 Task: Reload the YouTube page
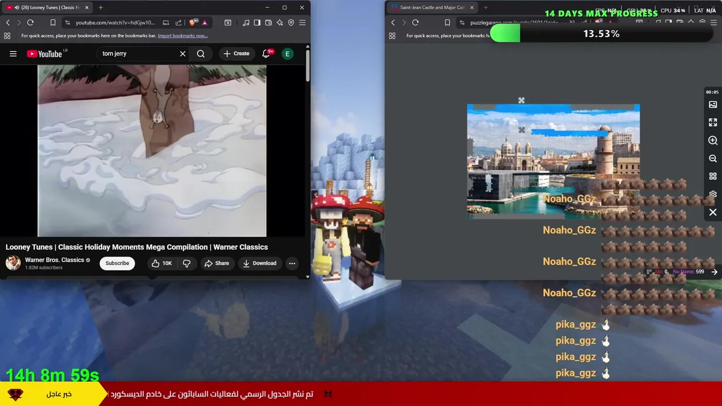pyautogui.click(x=30, y=23)
